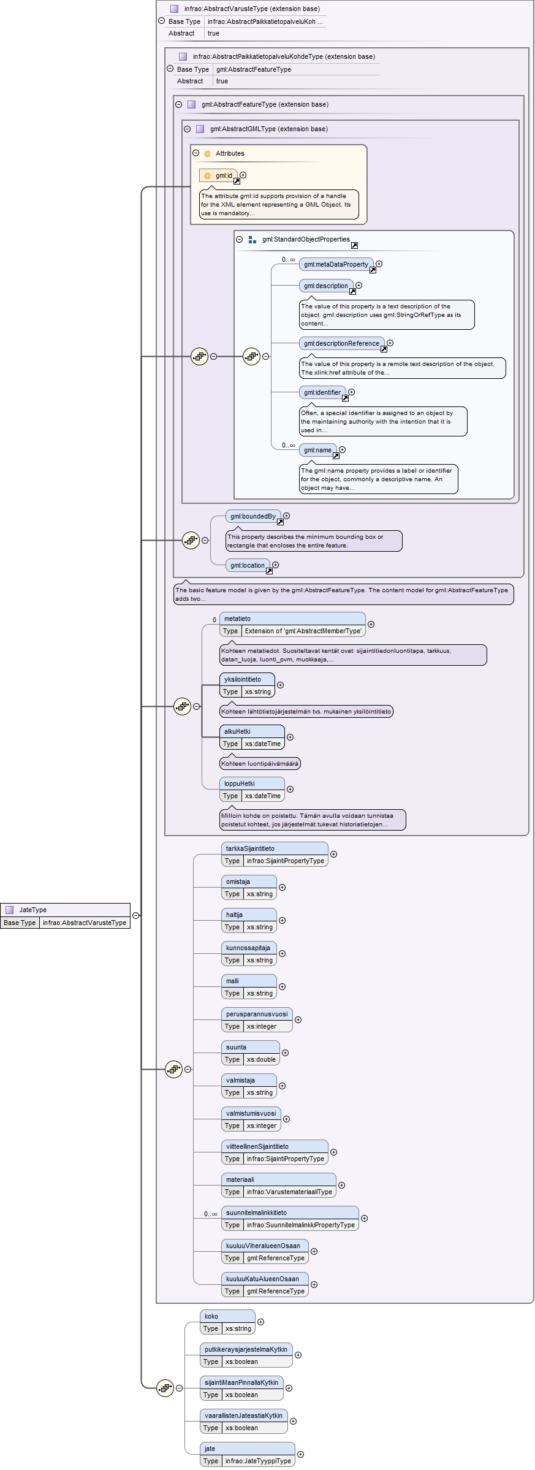Expand valmistaja element
The height and width of the screenshot is (1470, 535).
tap(282, 1086)
